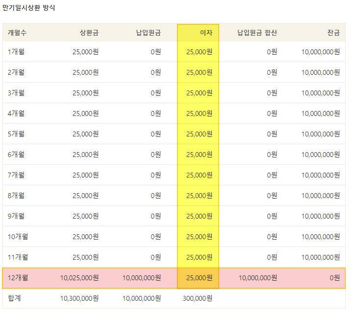Click the 2개월 row label
The height and width of the screenshot is (313, 354).
[16, 72]
